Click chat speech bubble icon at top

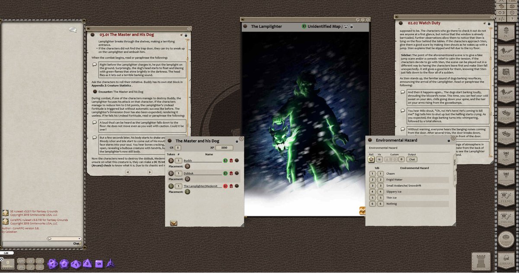(73, 30)
